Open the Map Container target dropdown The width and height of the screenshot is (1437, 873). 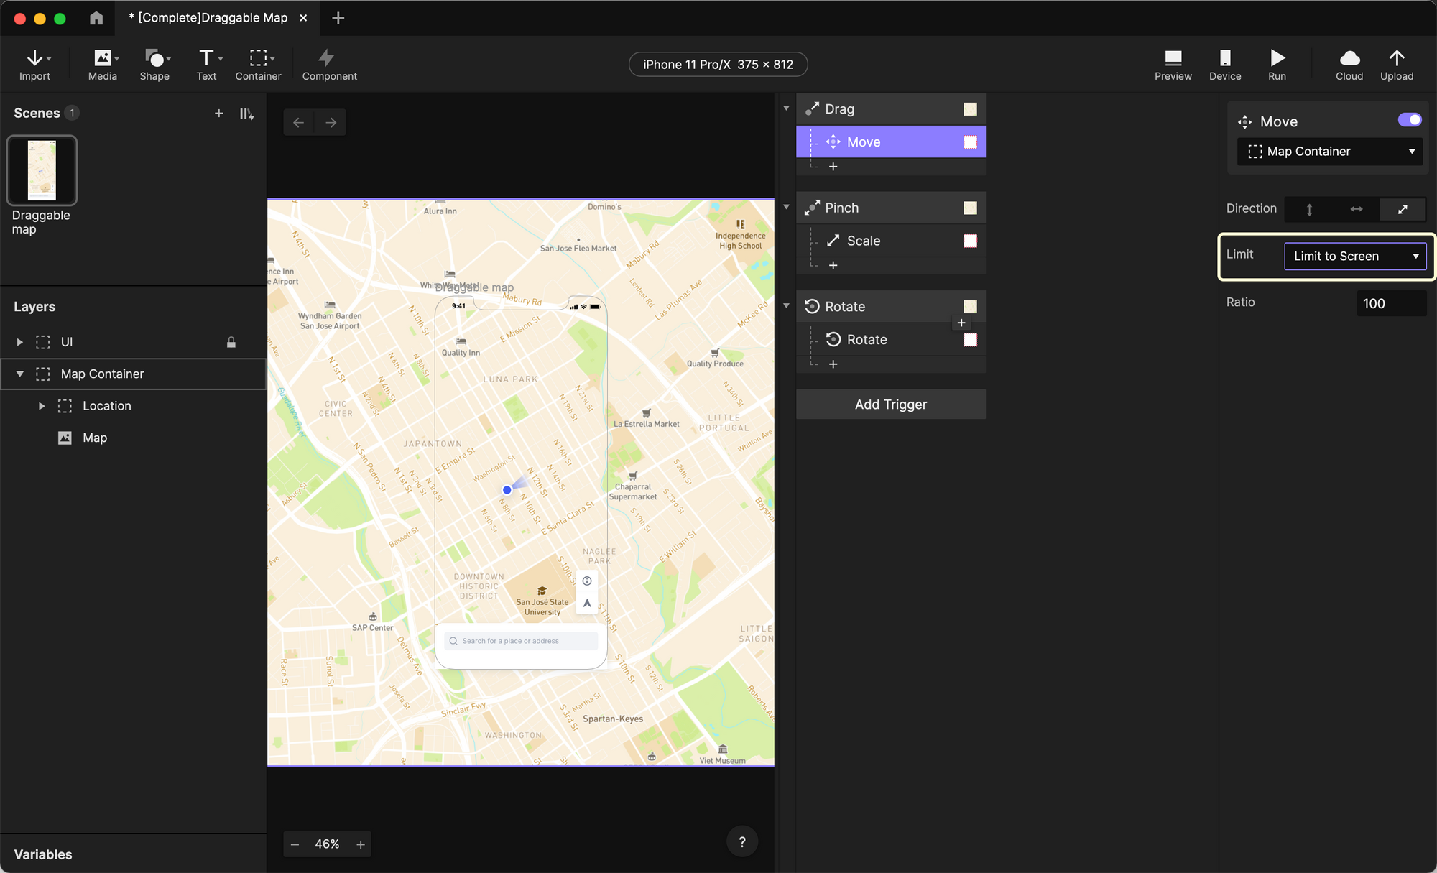point(1330,152)
